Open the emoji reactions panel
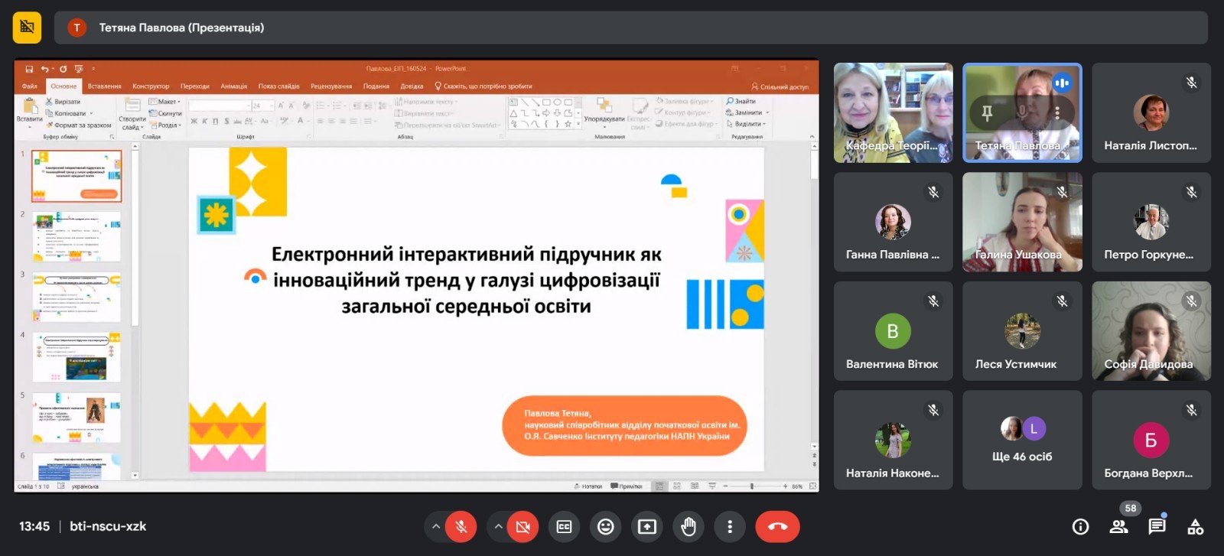Viewport: 1224px width, 556px height. click(x=605, y=526)
